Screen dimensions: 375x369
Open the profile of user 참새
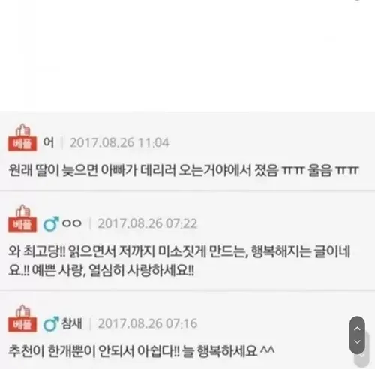point(72,323)
